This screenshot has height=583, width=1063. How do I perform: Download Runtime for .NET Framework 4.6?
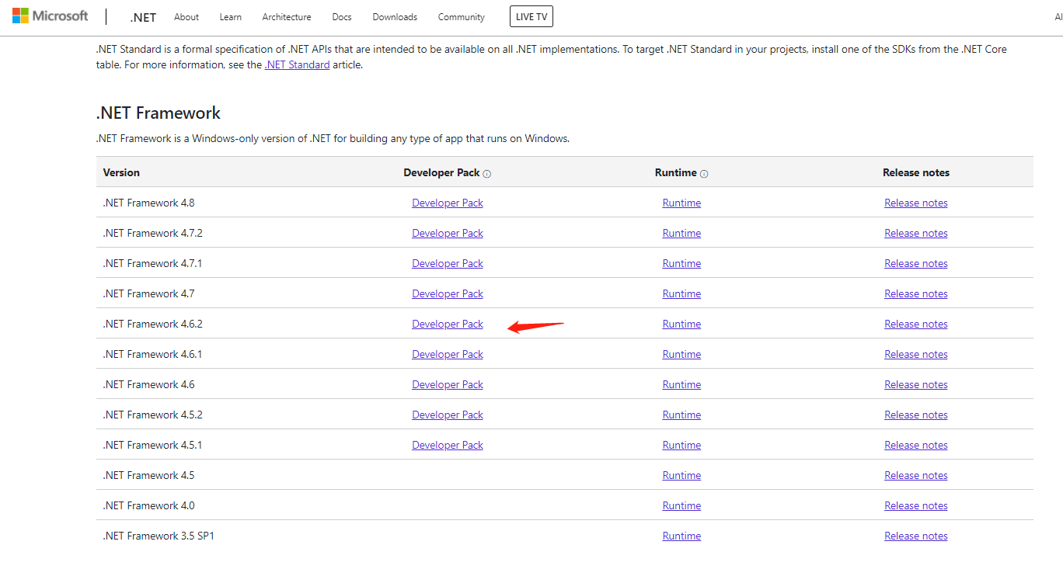[681, 384]
